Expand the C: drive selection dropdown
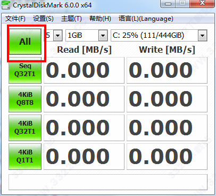 pyautogui.click(x=202, y=36)
